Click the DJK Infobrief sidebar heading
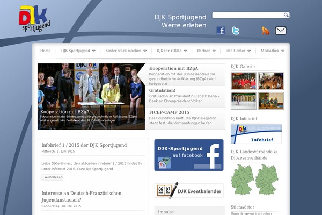322x215 pixels. click(x=244, y=119)
